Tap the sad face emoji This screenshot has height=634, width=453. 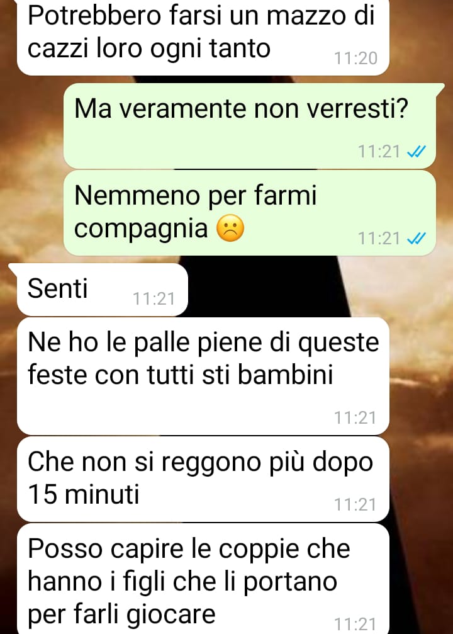point(230,229)
